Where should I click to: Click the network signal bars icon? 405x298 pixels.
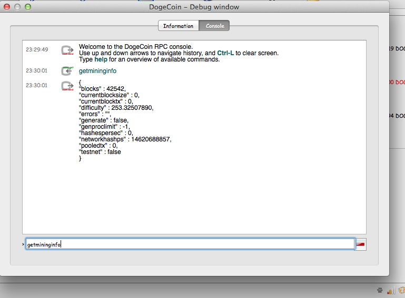391,291
